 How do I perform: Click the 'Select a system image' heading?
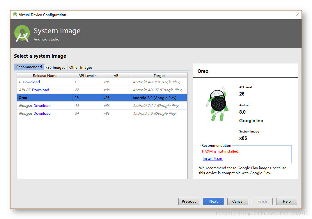[x=40, y=56]
